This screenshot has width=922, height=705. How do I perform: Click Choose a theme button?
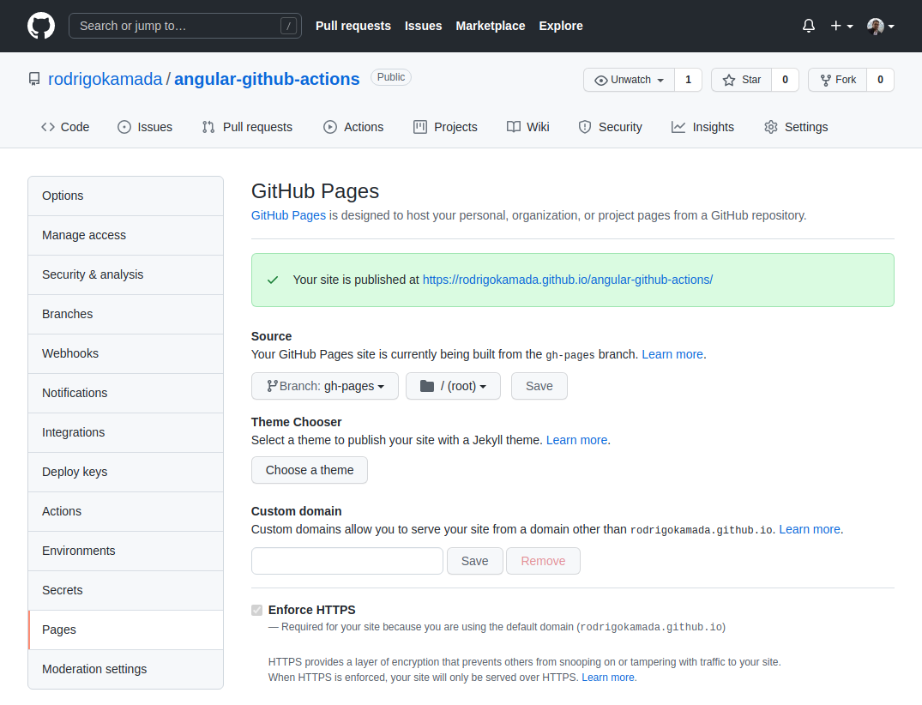pos(310,470)
